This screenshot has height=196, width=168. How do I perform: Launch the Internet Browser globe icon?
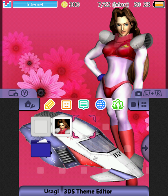(x=101, y=105)
